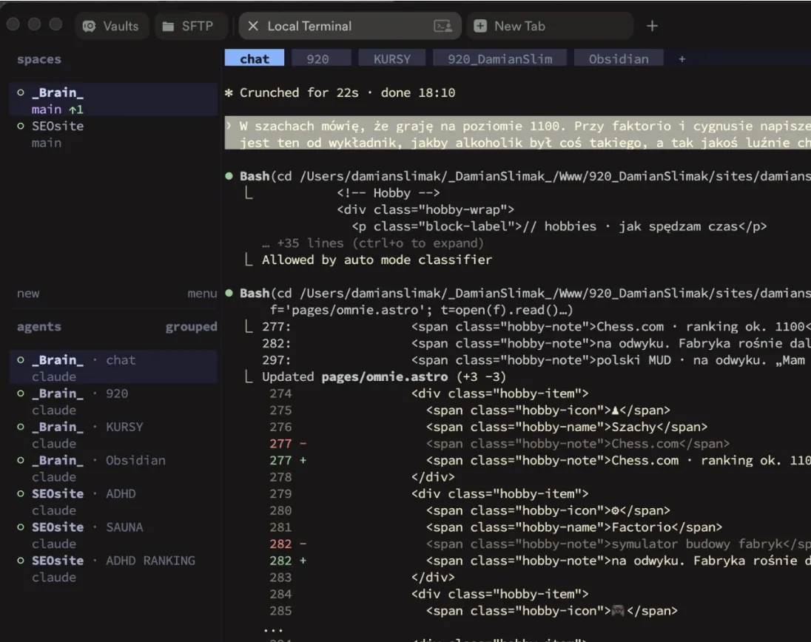Click line 297 polski MUD output
811x642 pixels.
[536, 360]
